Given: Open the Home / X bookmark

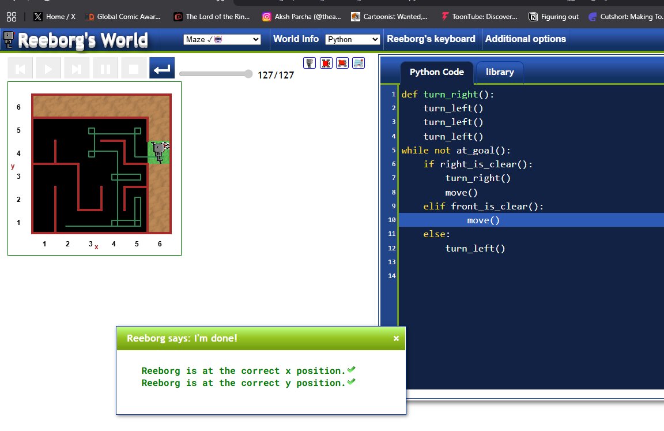Looking at the screenshot, I should click(x=55, y=17).
